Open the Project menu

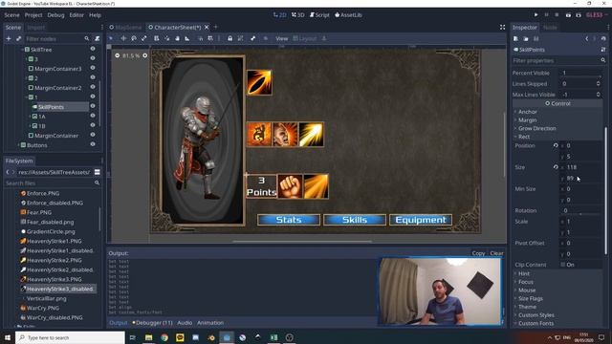[33, 15]
